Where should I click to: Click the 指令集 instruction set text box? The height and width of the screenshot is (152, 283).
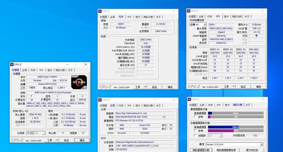pyautogui.click(x=57, y=105)
